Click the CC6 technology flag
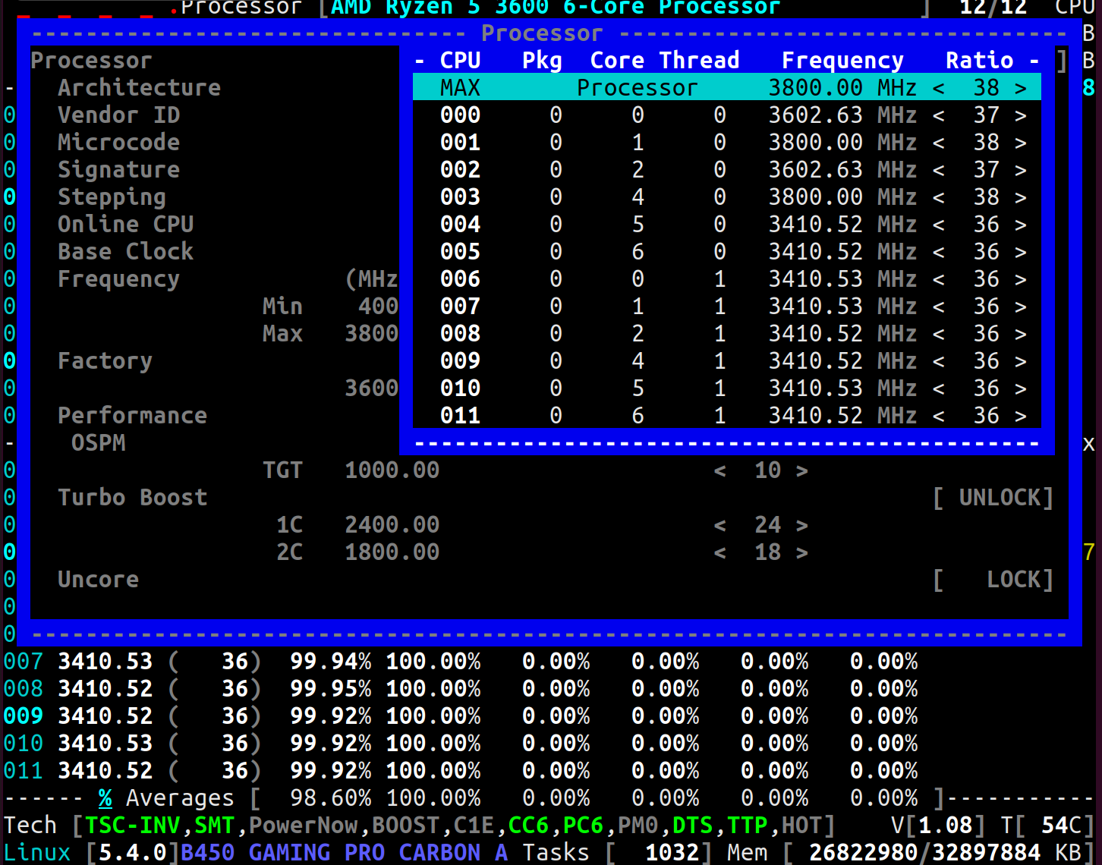This screenshot has width=1102, height=865. click(528, 826)
